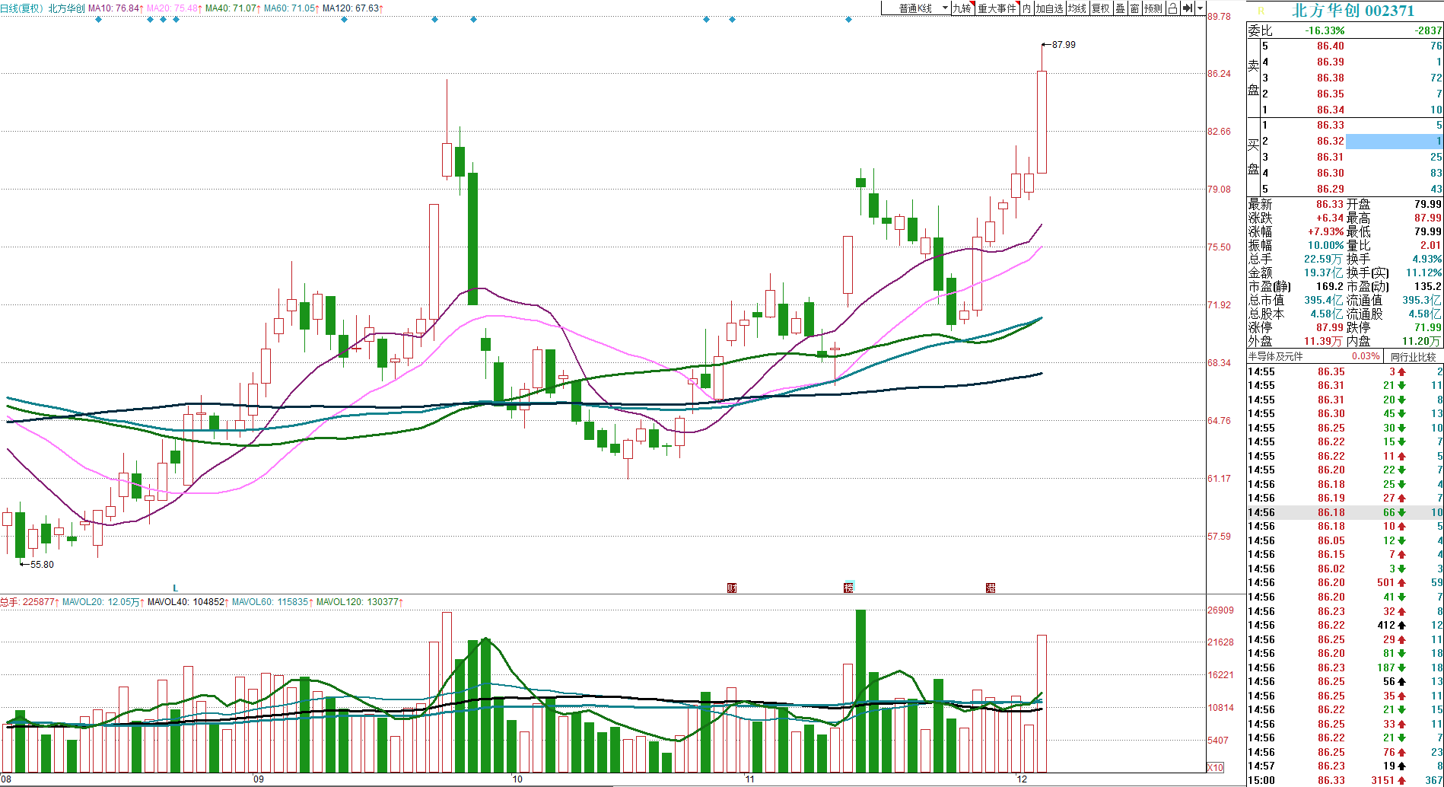Click the latest volume bar in volume panel

click(1042, 703)
